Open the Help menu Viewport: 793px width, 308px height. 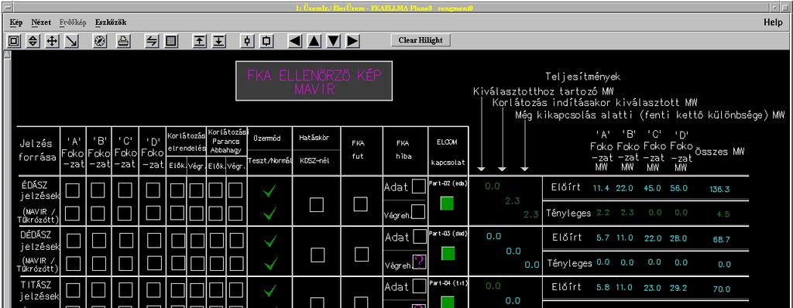click(x=773, y=22)
